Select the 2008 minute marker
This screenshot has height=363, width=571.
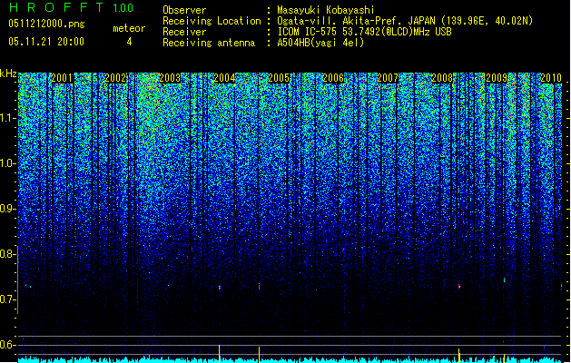[442, 78]
